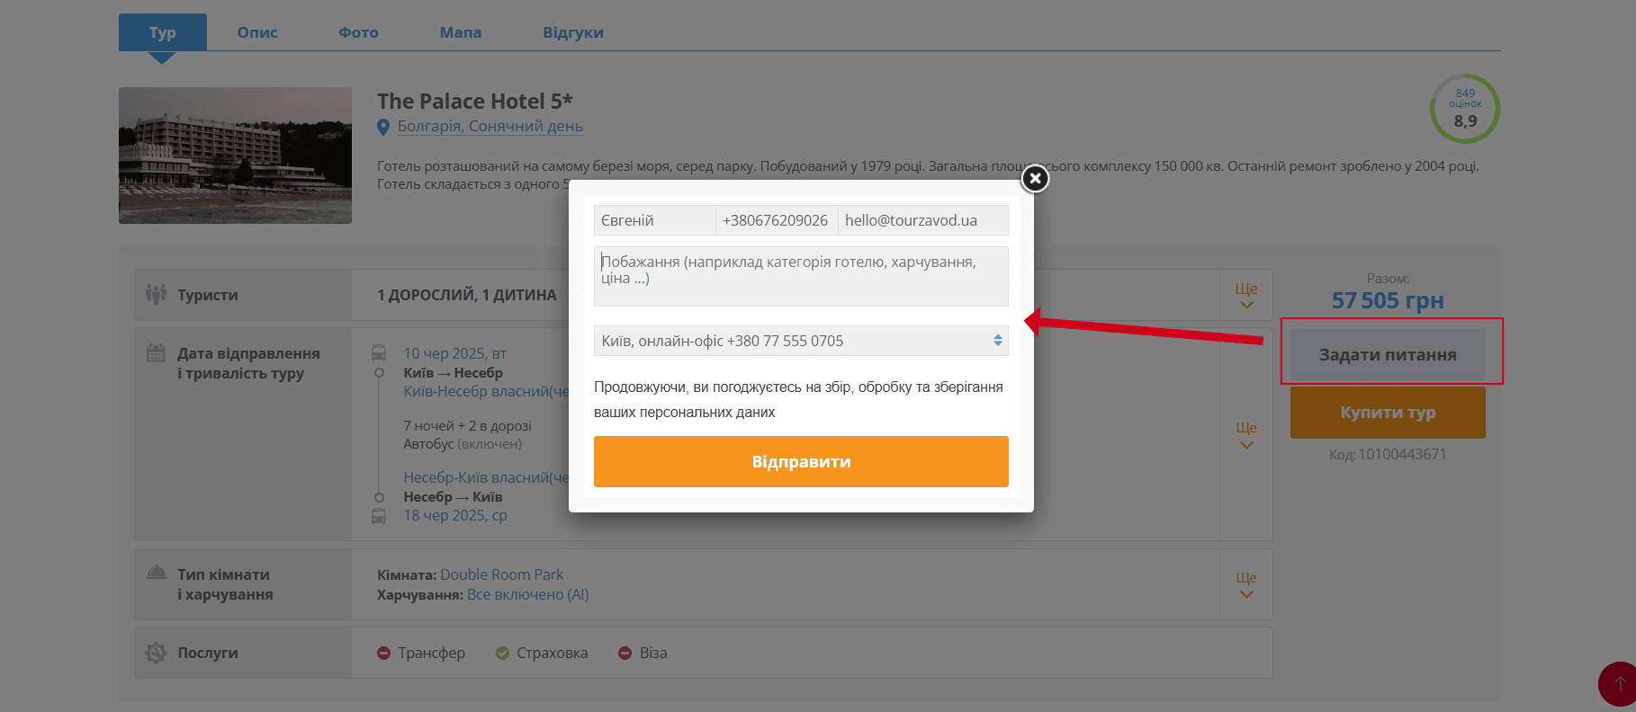Expand Ще in the departure date row

pyautogui.click(x=1245, y=435)
